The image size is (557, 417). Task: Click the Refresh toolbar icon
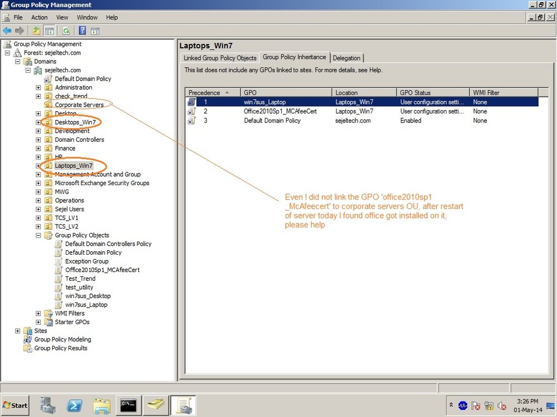tap(66, 31)
